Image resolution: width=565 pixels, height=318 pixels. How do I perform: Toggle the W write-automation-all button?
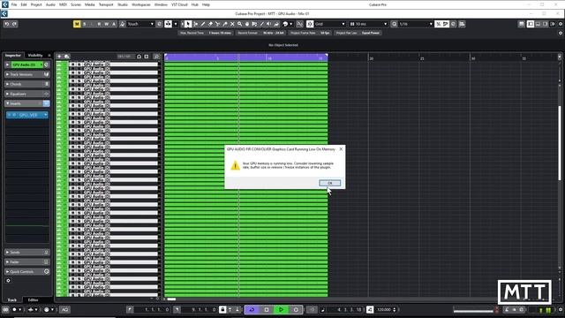pyautogui.click(x=107, y=24)
